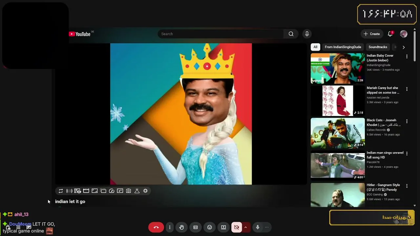Open the horizontal more options next to the microphone

[267, 227]
